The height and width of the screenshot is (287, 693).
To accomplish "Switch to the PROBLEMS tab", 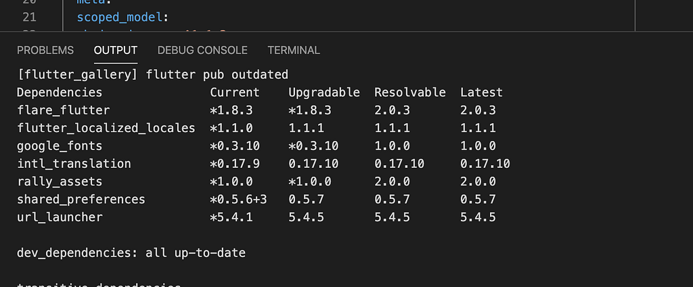I will pyautogui.click(x=45, y=50).
